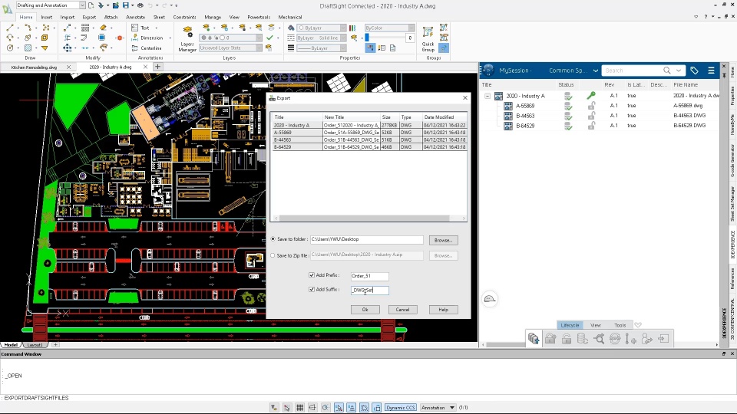
Task: Uncheck the Add Suffix checkbox
Action: tap(311, 289)
